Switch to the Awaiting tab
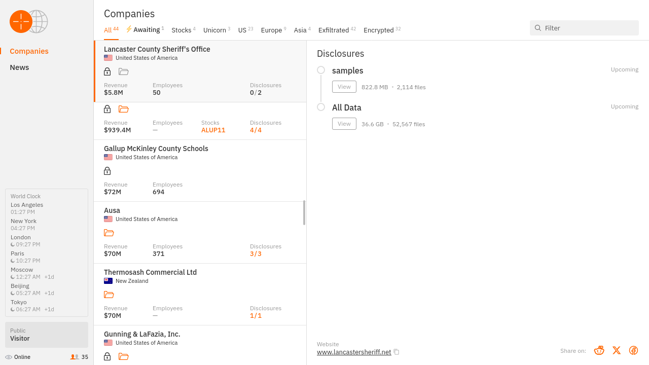 (145, 30)
